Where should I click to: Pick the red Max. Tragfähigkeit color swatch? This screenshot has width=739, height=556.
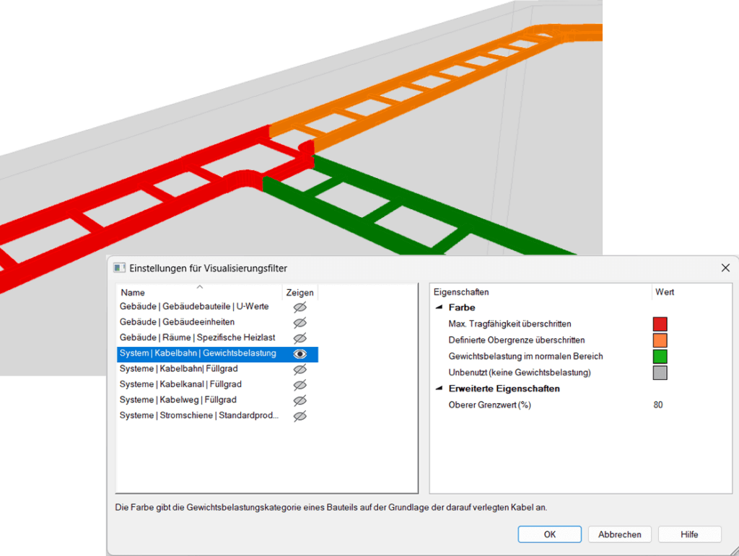point(660,325)
